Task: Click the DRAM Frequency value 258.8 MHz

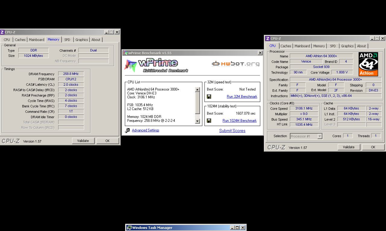Action: pos(71,74)
